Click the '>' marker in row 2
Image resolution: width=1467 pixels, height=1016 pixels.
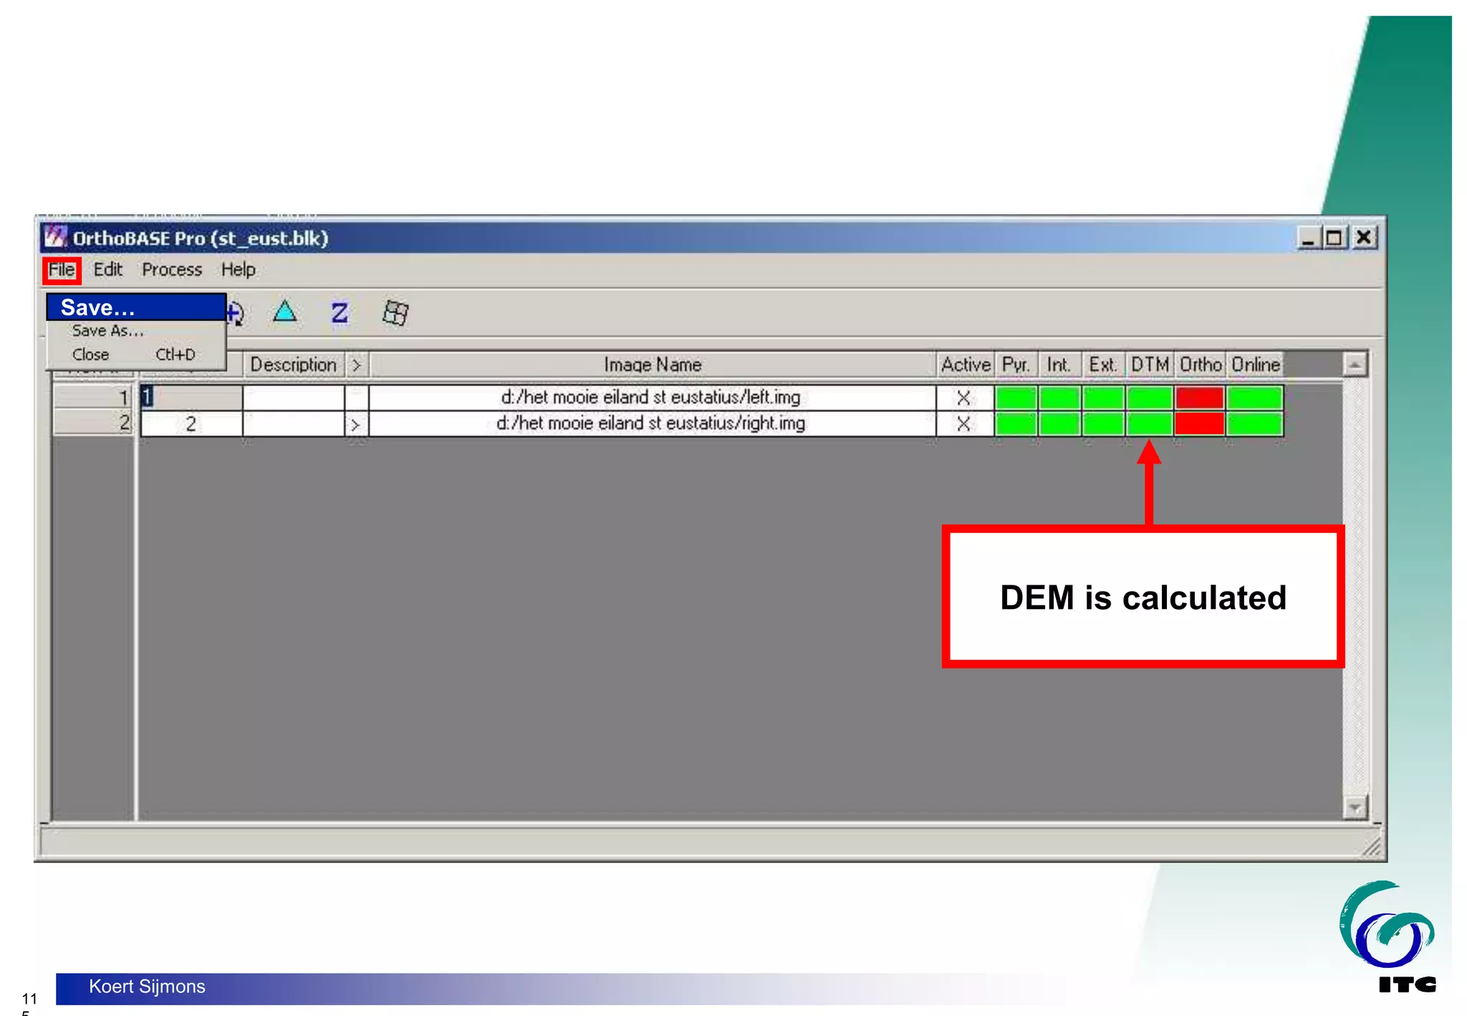[x=355, y=424]
